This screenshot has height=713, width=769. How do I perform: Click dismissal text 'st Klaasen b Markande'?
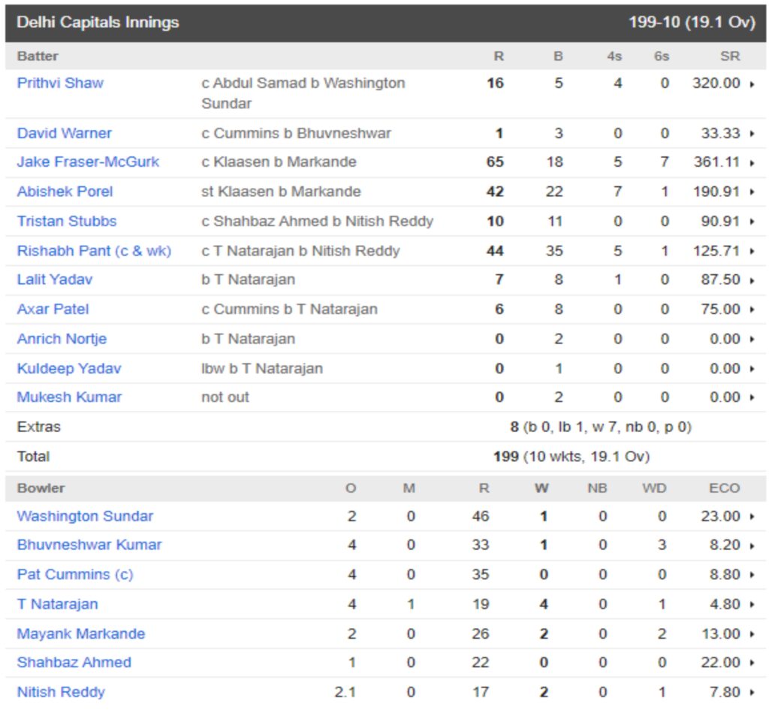point(281,192)
